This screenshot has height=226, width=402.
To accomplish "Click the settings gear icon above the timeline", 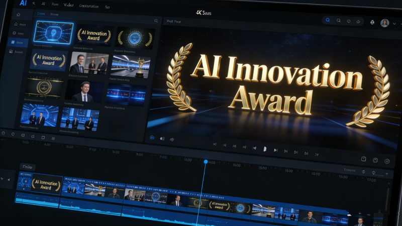I will (x=387, y=161).
